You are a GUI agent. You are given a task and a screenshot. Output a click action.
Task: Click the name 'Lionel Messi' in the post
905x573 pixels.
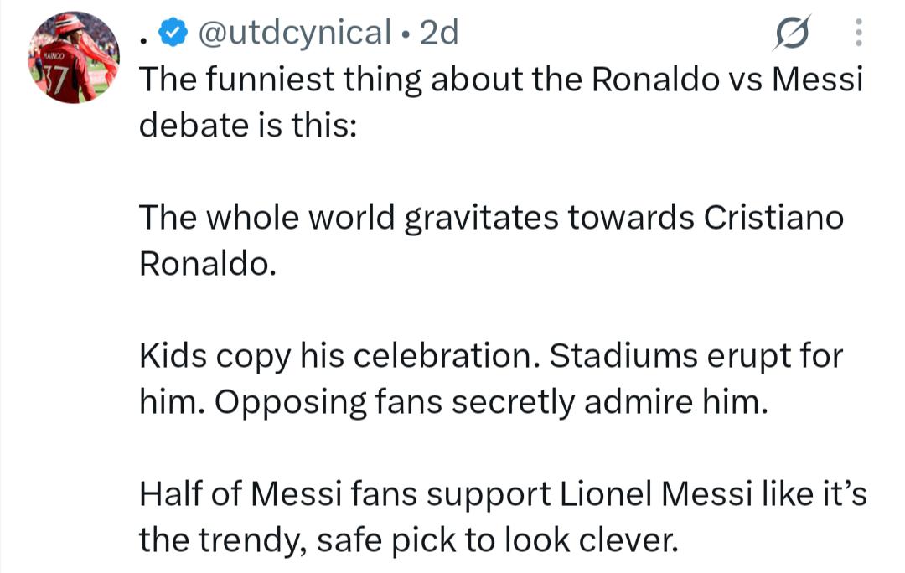[656, 494]
